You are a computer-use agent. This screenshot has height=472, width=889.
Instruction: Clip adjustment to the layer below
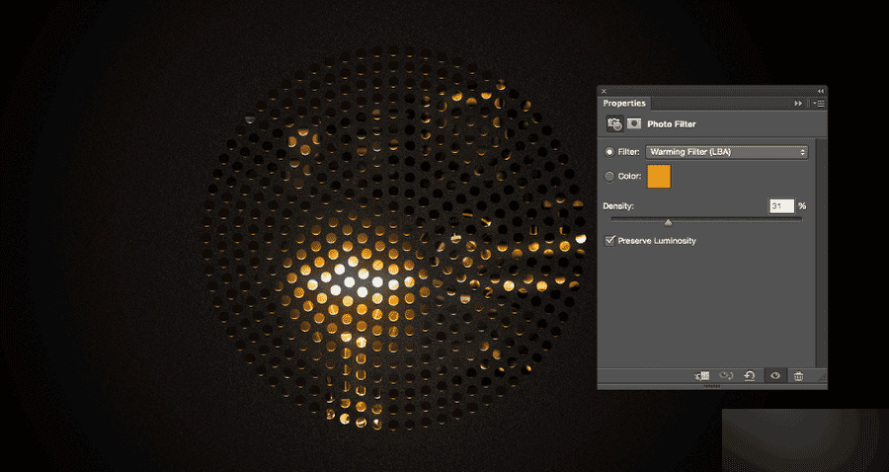point(704,376)
